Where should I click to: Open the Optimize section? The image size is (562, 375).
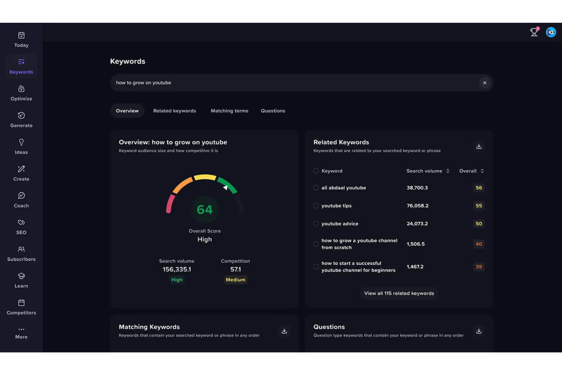[21, 92]
